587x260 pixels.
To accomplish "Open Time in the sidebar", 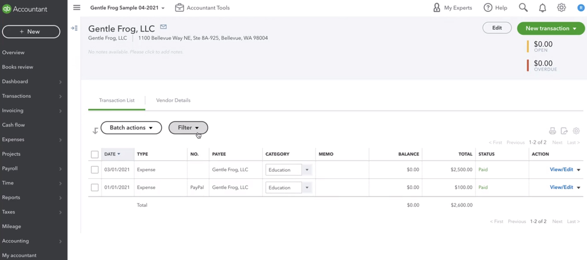I will click(8, 183).
